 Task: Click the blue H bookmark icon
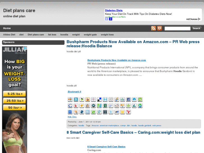pyautogui.click(x=105, y=99)
